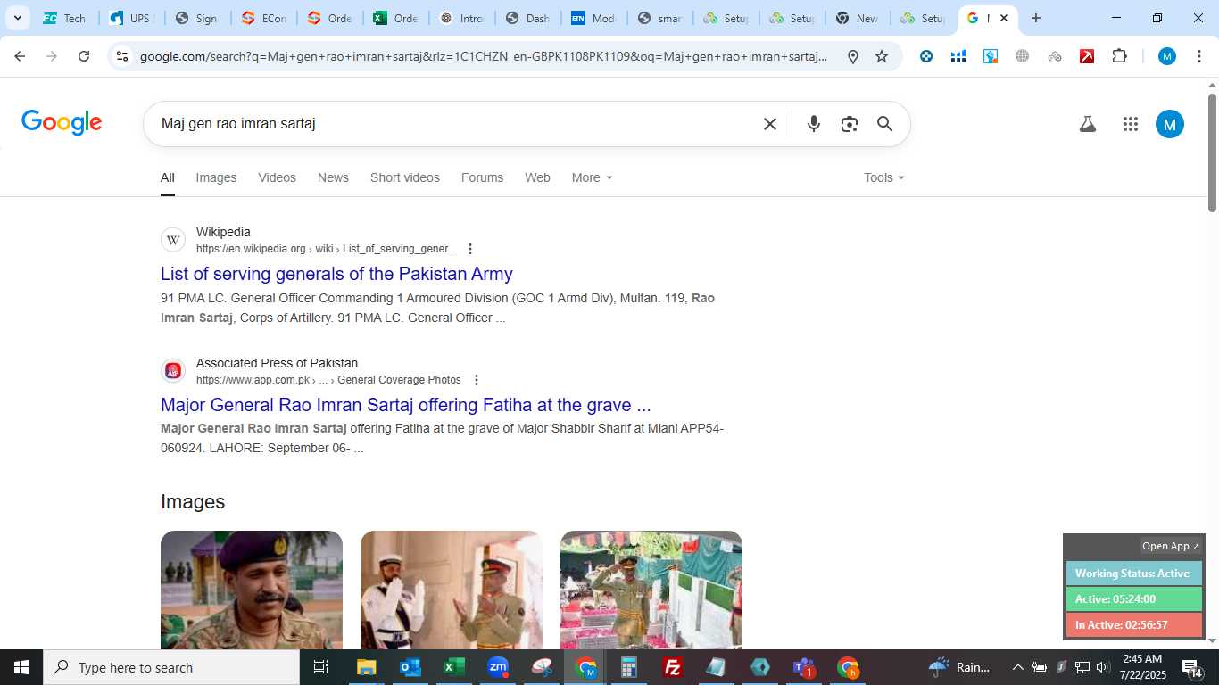Open the Images section heading

click(193, 502)
